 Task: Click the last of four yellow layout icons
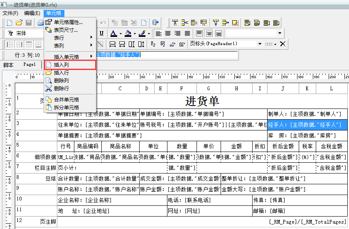276,23
